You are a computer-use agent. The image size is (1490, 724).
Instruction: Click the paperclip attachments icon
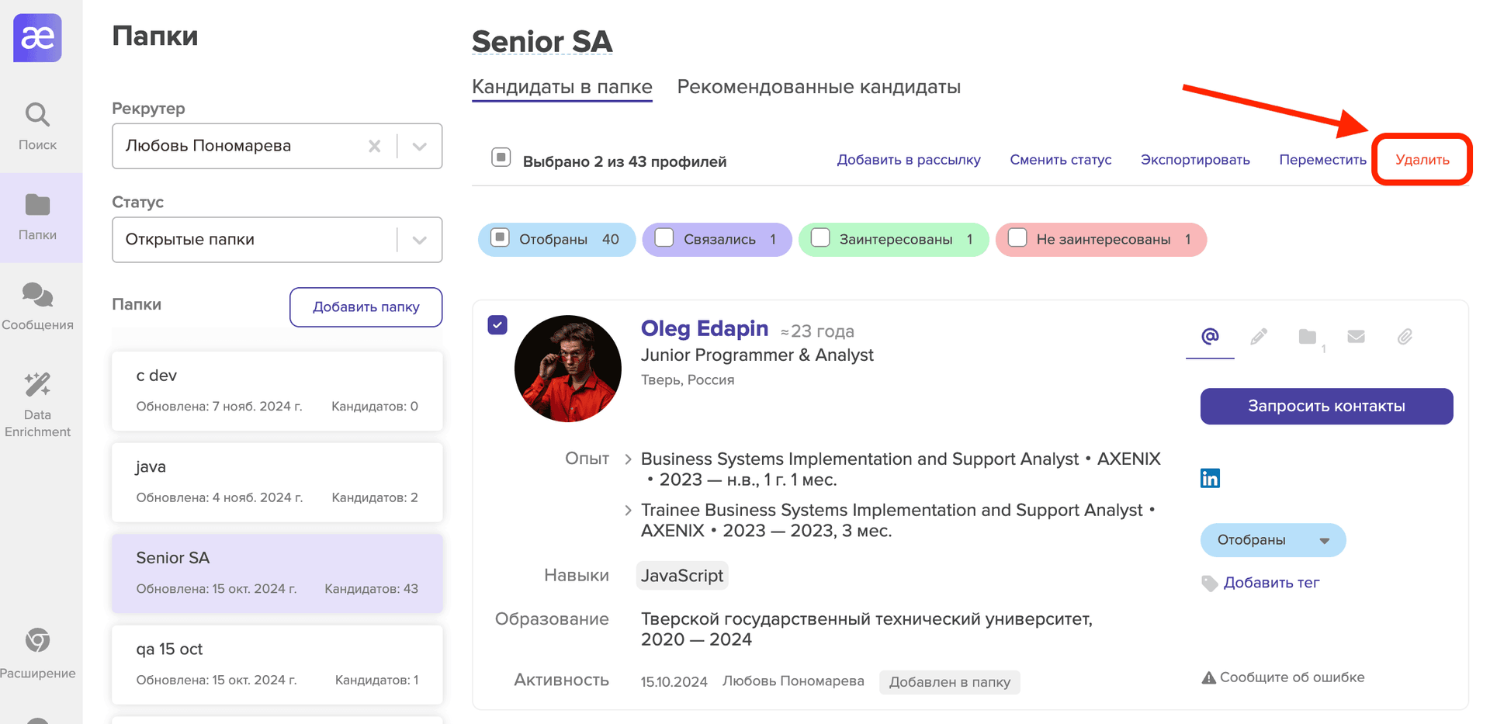[1405, 337]
